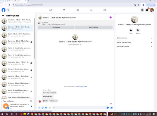Image resolution: width=157 pixels, height=116 pixels.
Task: Expand the Chat members section
Action: tap(134, 38)
